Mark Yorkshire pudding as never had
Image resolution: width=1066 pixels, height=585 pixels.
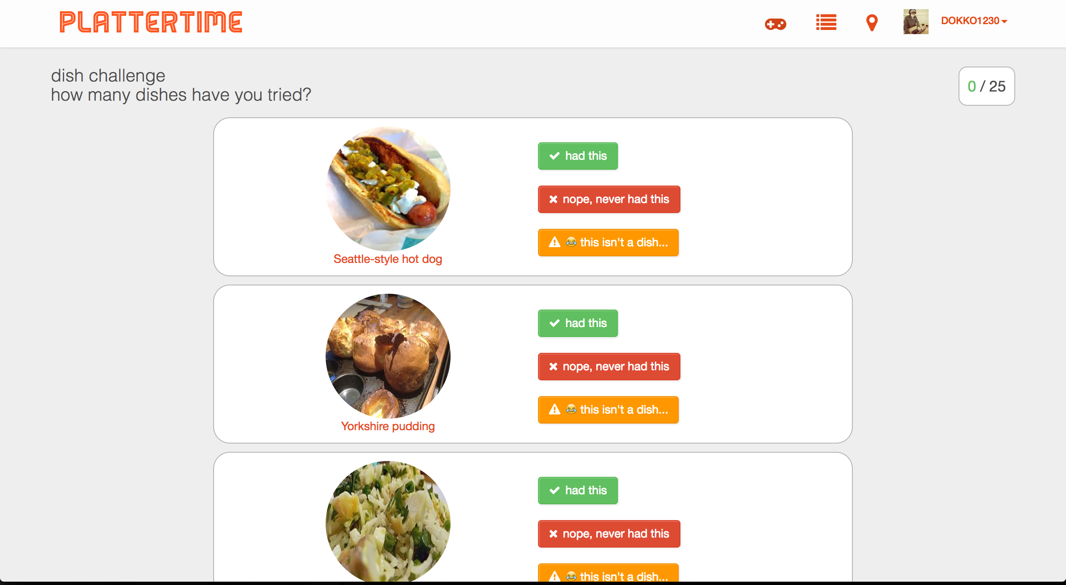[x=609, y=367]
